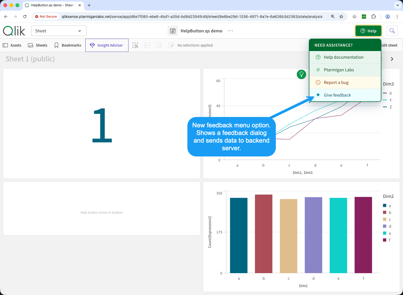Toggle the Assets panel
Image resolution: width=403 pixels, height=295 pixels.
click(12, 45)
